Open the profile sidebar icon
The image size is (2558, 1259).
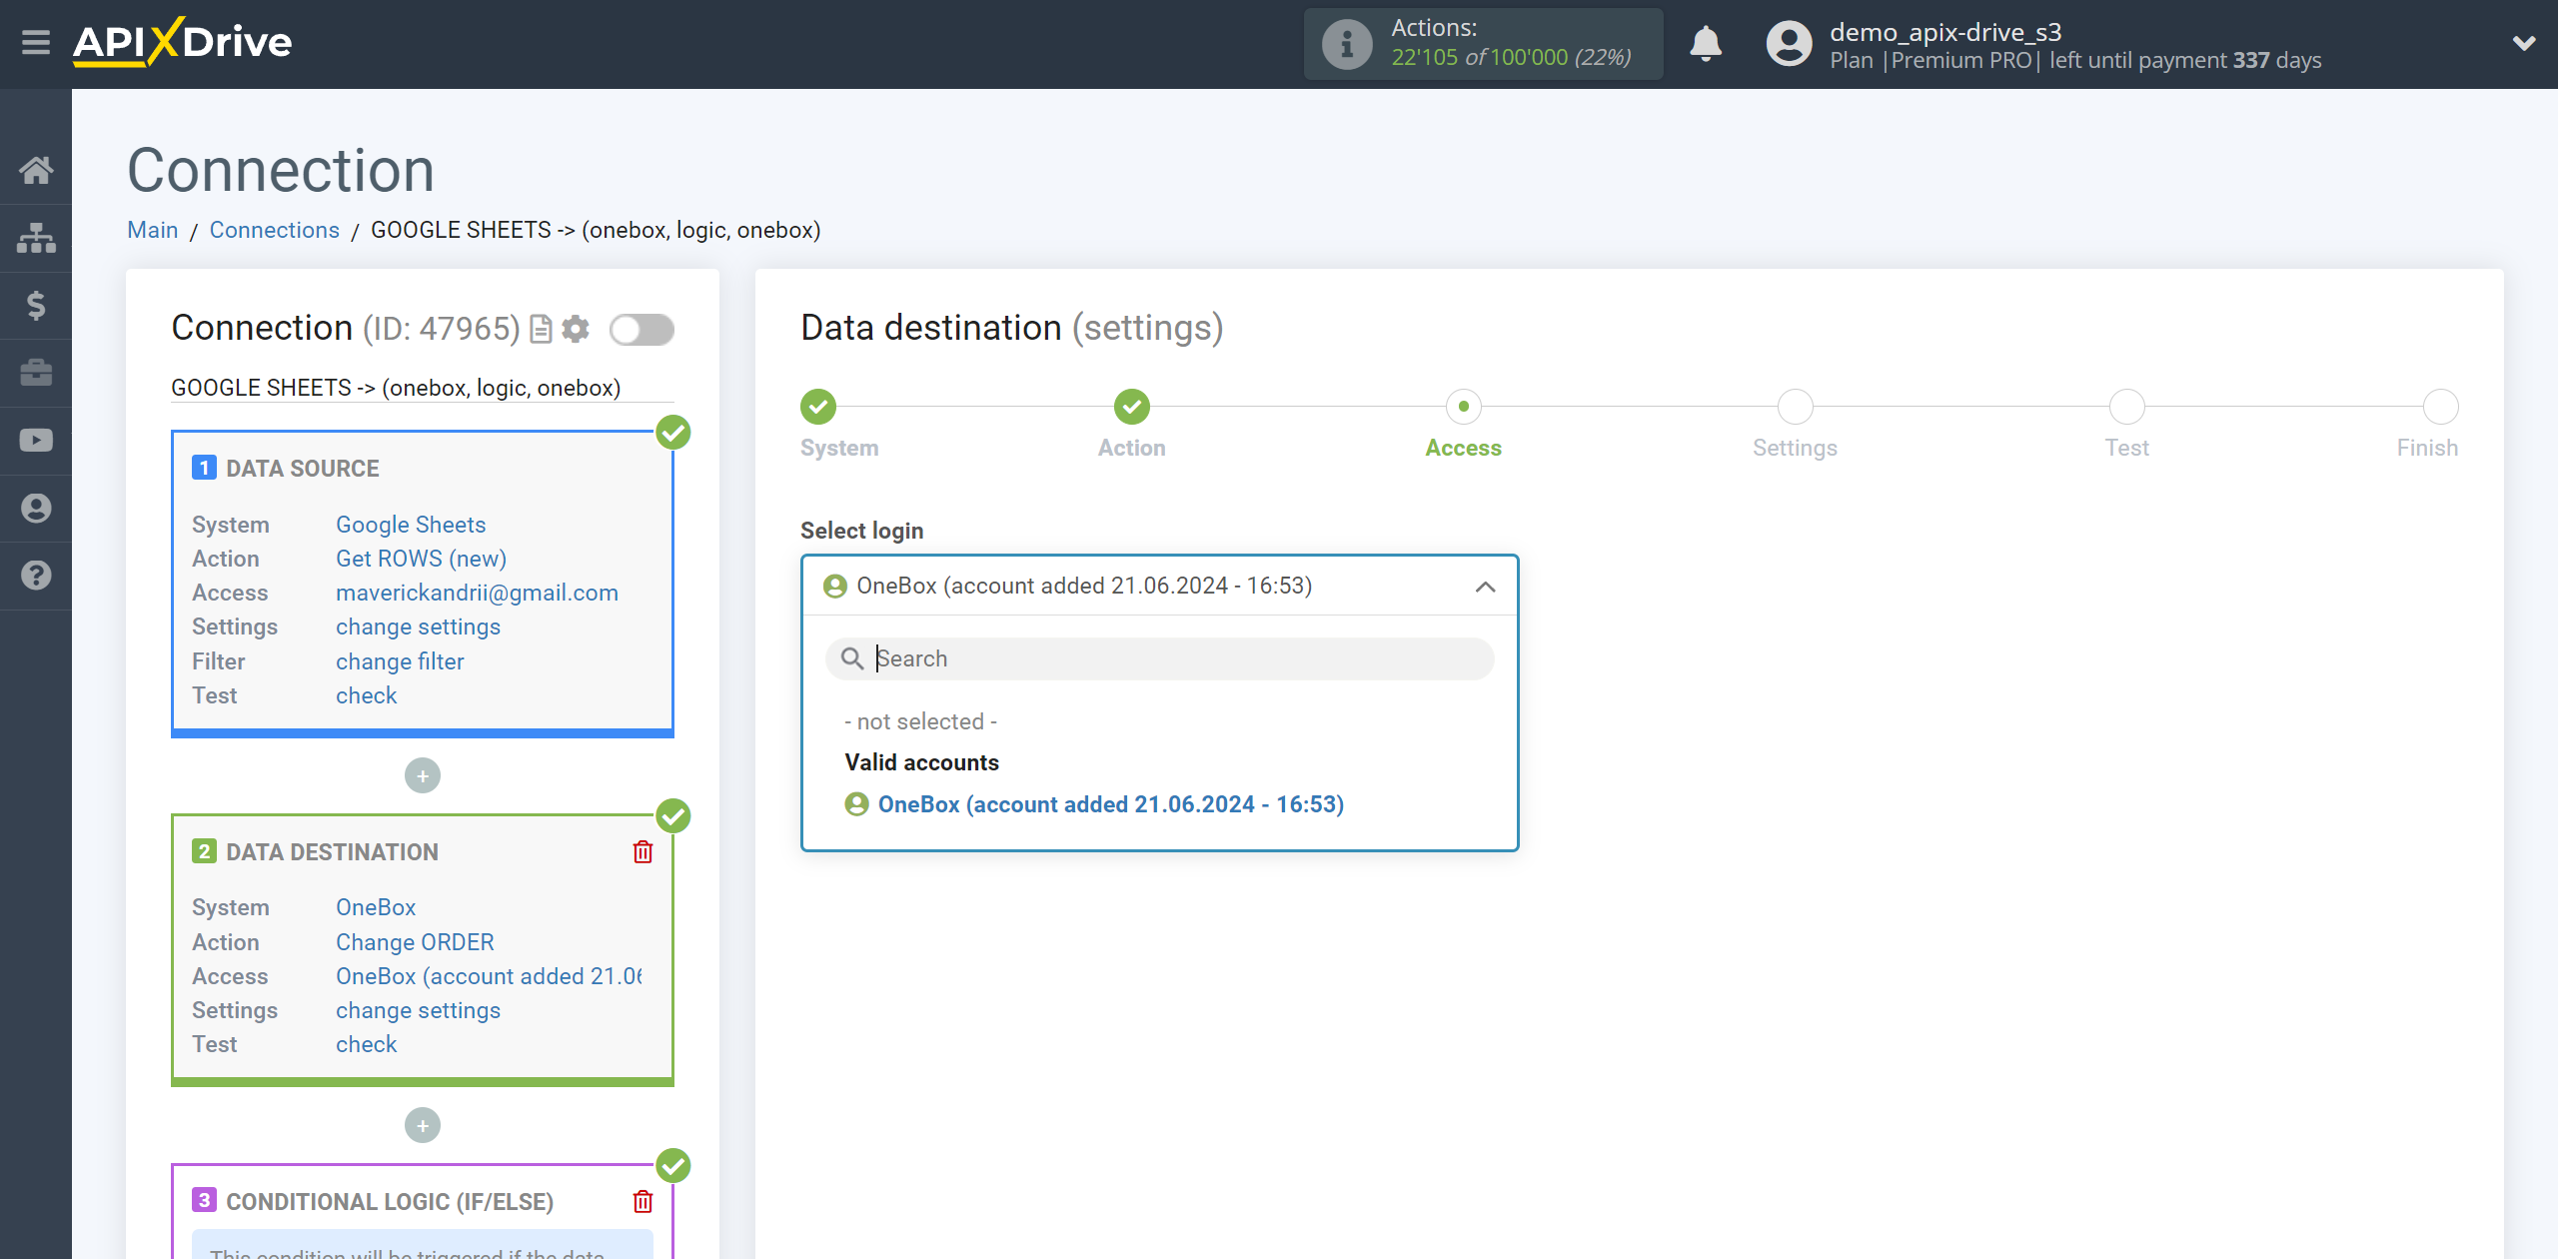click(x=36, y=509)
